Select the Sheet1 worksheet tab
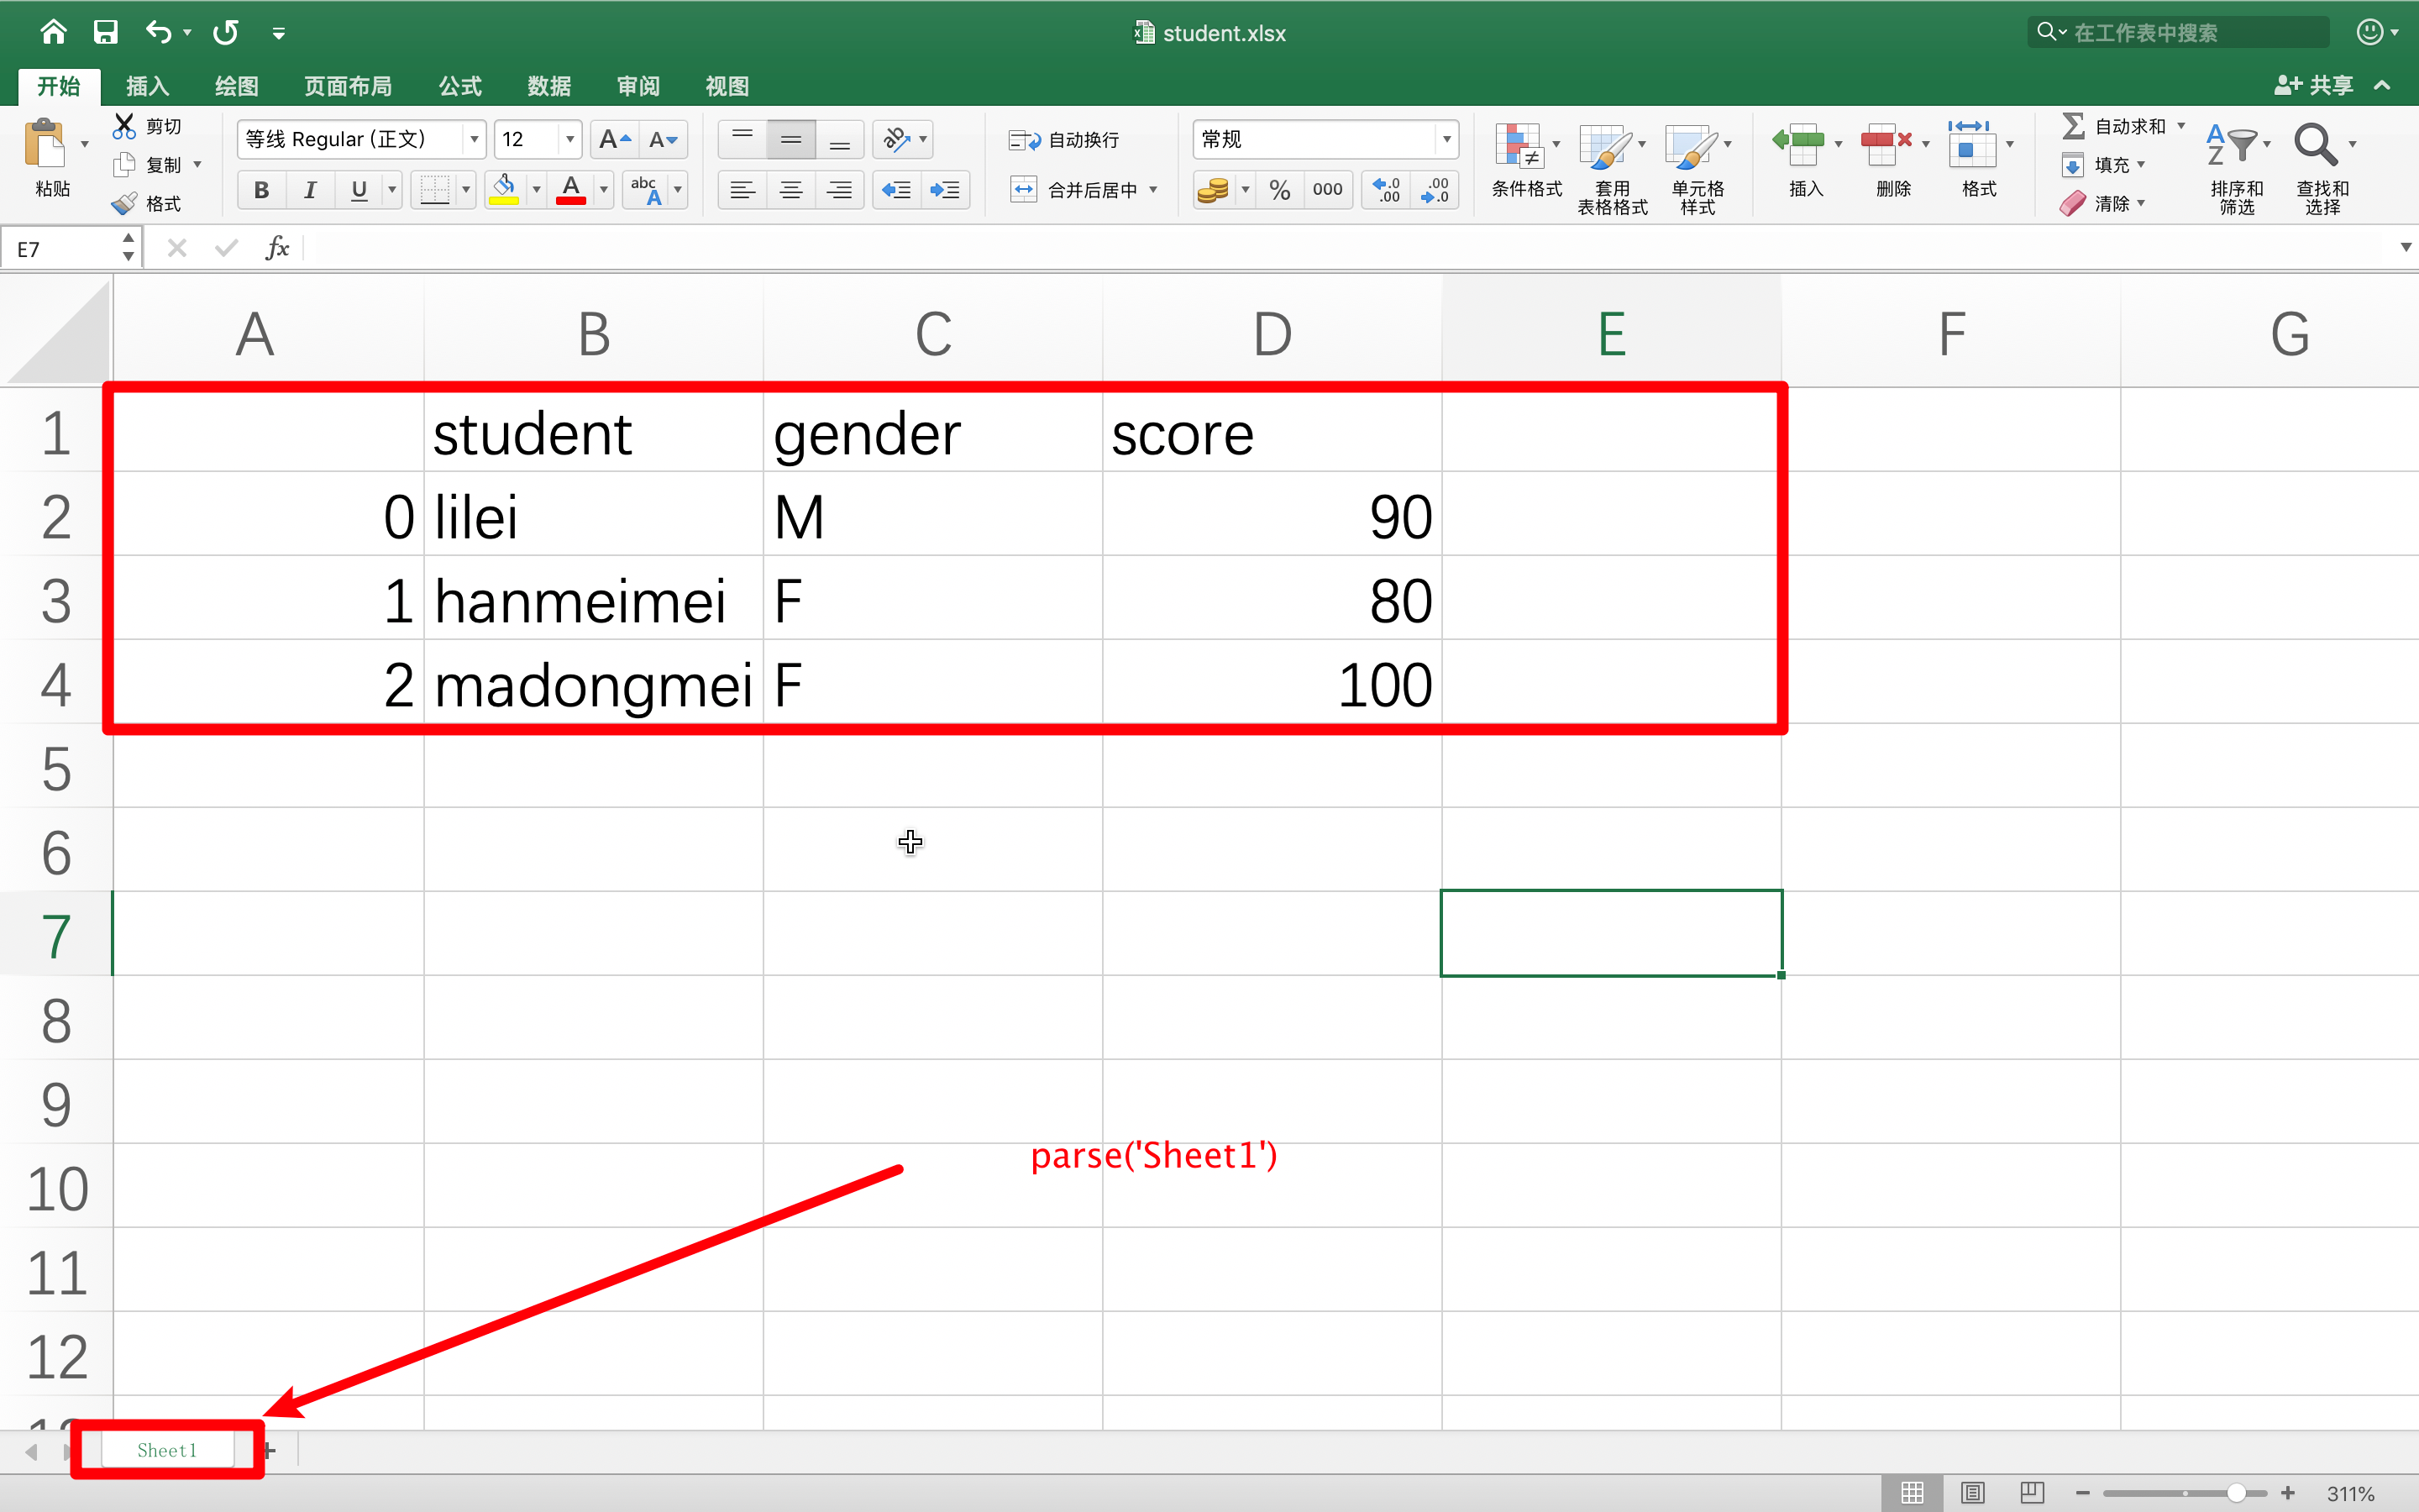Screen dimensions: 2419x1512 tap(167, 1450)
